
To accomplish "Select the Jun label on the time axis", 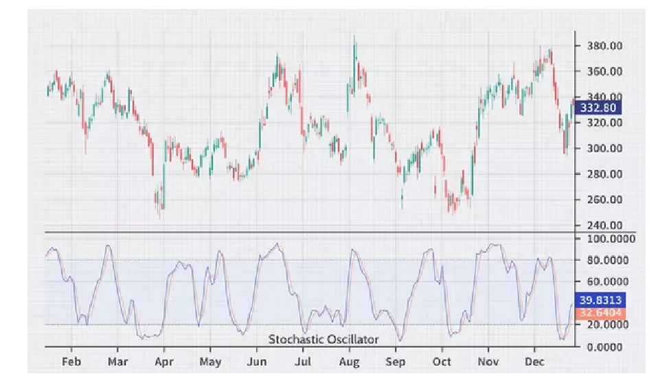I will [x=257, y=362].
